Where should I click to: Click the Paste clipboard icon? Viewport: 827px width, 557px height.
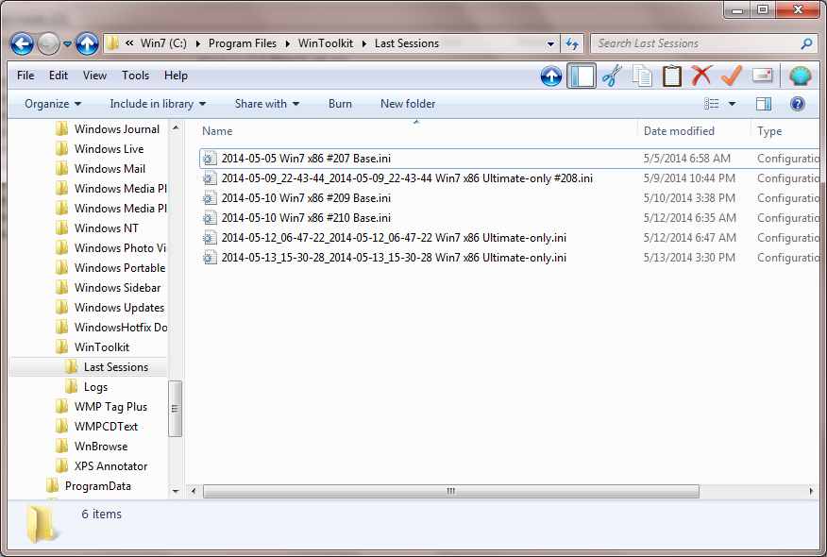(672, 76)
